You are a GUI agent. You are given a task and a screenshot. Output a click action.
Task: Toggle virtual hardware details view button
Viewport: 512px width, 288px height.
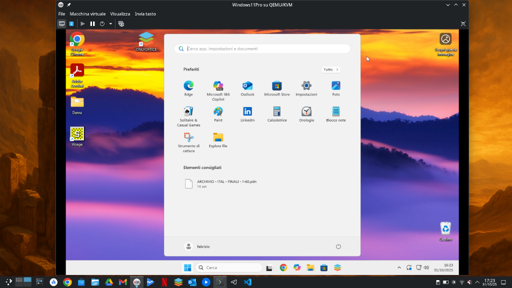pos(71,23)
